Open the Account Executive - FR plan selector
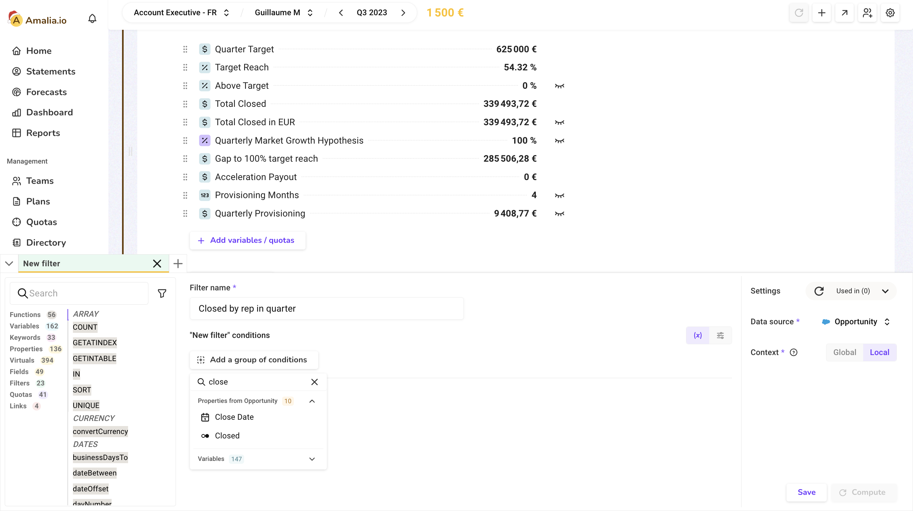The width and height of the screenshot is (913, 511). point(181,13)
